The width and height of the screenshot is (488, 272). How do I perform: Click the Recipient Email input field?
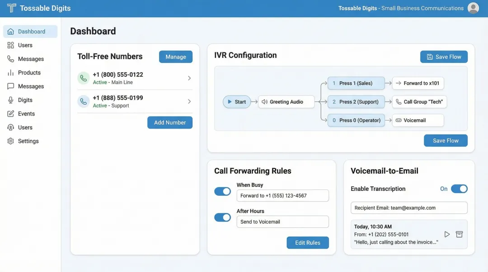click(x=408, y=207)
